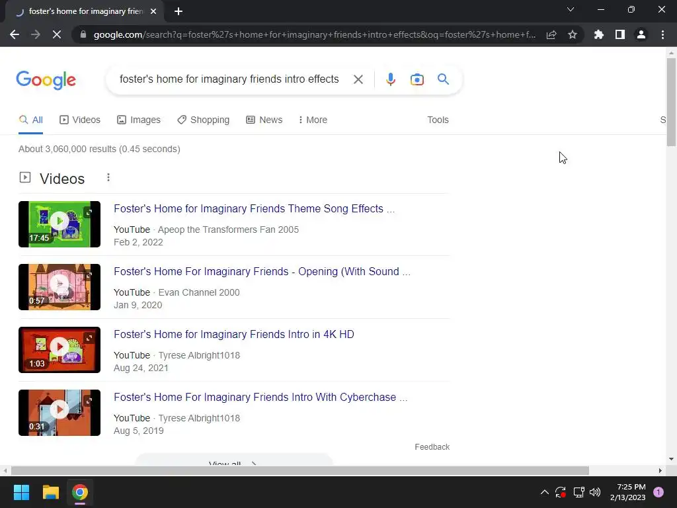Open File Explorer from taskbar
The image size is (677, 508).
[50, 492]
